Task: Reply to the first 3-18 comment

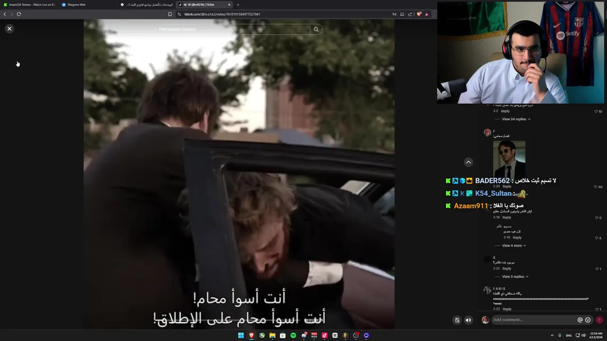Action: (507, 217)
